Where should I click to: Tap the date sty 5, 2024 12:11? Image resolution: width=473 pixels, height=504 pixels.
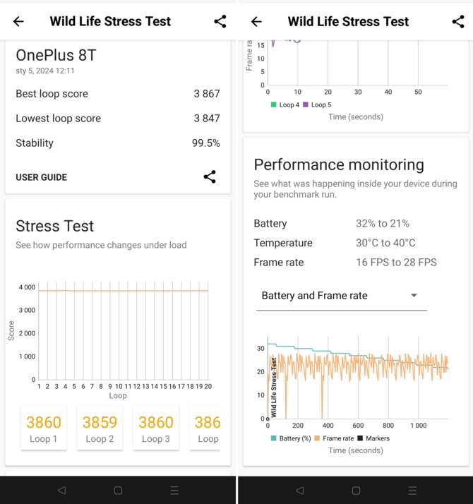coord(45,71)
